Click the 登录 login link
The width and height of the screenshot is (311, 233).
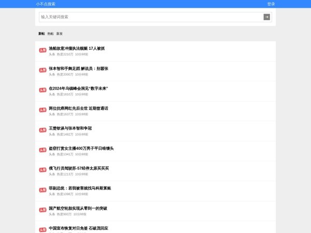(271, 4)
